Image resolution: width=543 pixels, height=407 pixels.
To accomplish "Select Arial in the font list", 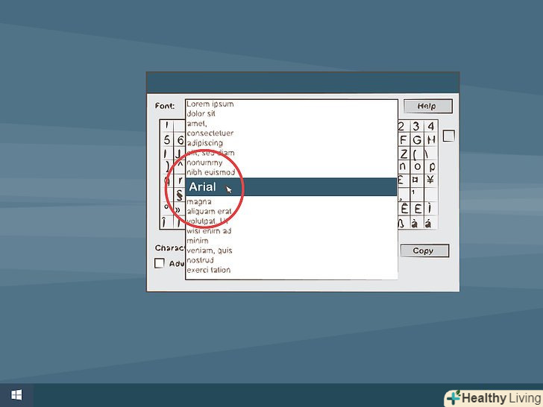I will click(x=291, y=187).
